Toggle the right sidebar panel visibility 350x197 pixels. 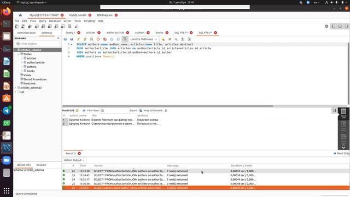(x=346, y=26)
